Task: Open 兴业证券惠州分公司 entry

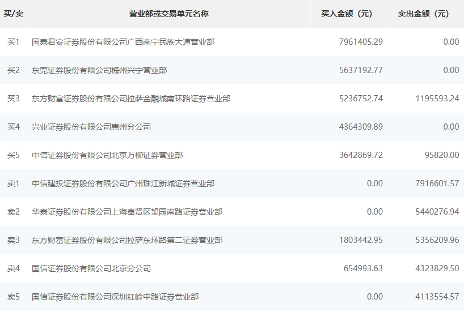Action: [91, 127]
